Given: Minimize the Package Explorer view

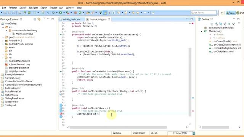Looking at the screenshot, I should click(x=48, y=19).
